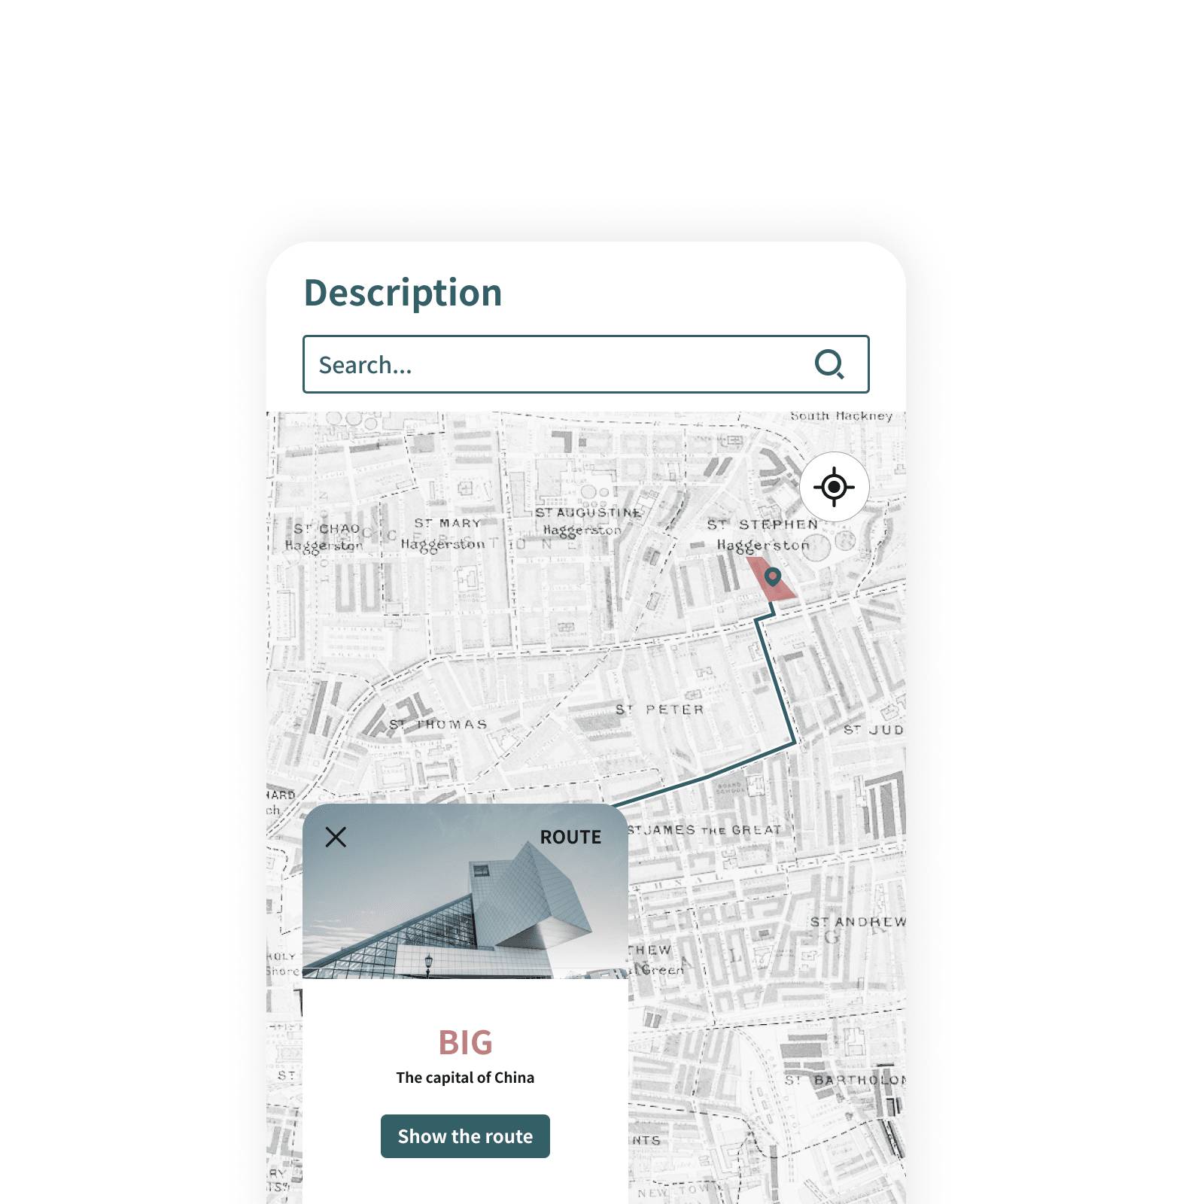
Task: Click the BIG place title
Action: (x=465, y=1043)
